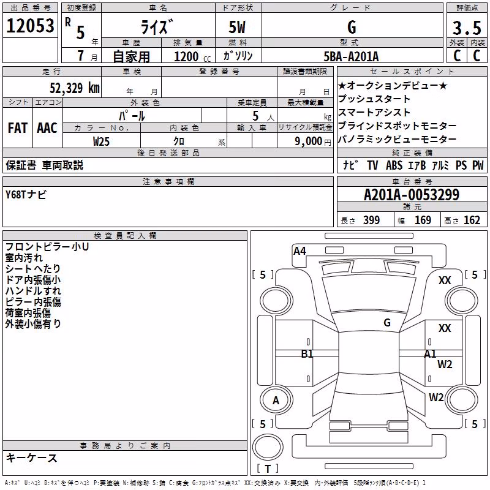Click the G windshield mark on the diagram
Screen dimensions: 490x490
click(387, 323)
